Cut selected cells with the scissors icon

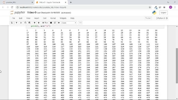click(x=21, y=23)
